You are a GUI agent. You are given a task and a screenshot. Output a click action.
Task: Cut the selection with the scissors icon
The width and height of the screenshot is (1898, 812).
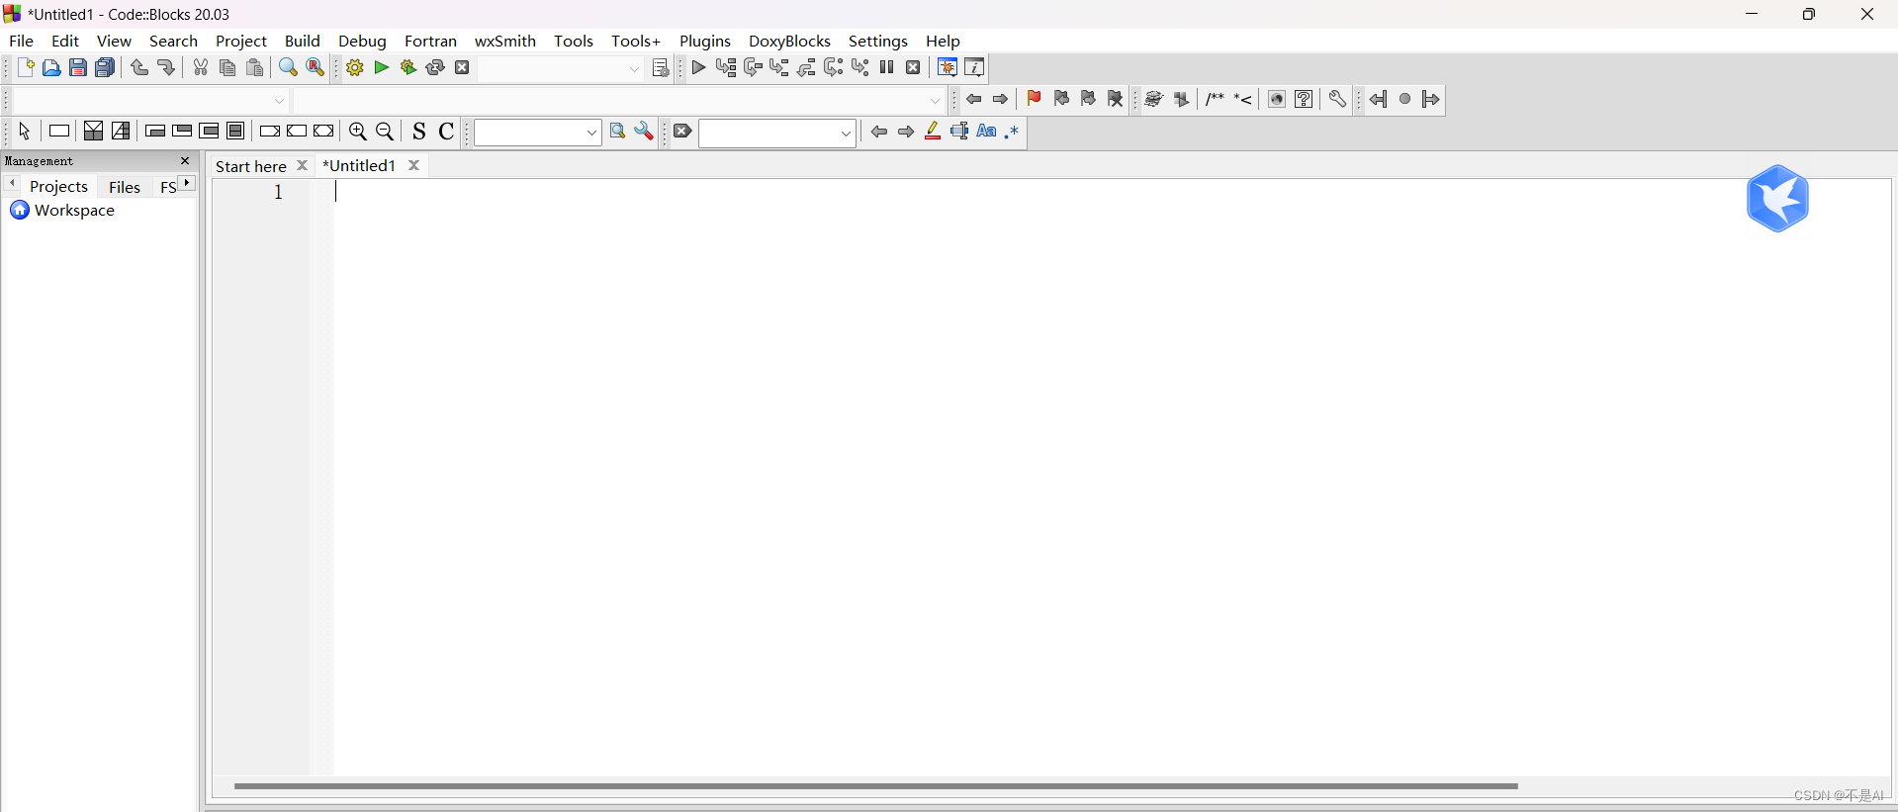pos(201,68)
